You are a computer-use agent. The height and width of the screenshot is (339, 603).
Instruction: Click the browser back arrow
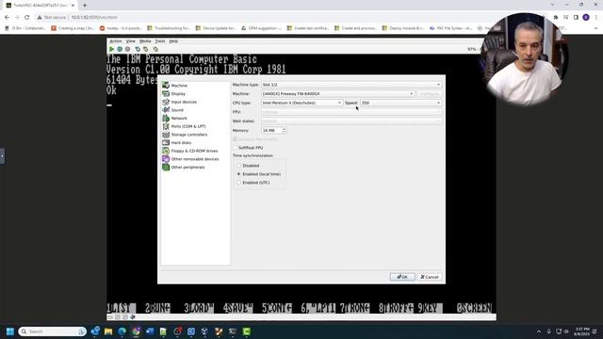pyautogui.click(x=7, y=17)
